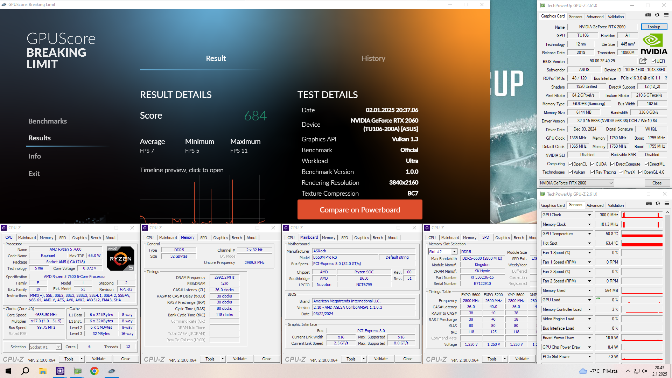The image size is (672, 378).
Task: Toggle the CUDA checkbox
Action: click(x=593, y=164)
